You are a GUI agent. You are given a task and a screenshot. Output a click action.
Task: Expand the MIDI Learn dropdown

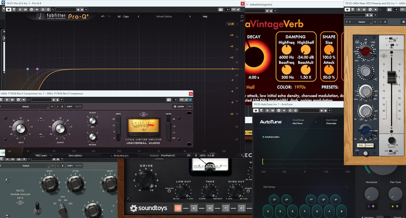point(44,156)
